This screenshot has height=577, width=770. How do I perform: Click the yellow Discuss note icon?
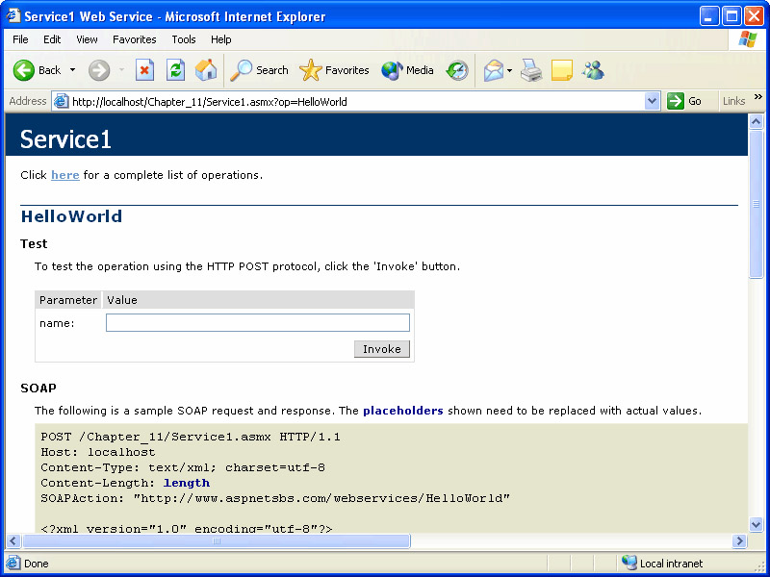pyautogui.click(x=562, y=70)
